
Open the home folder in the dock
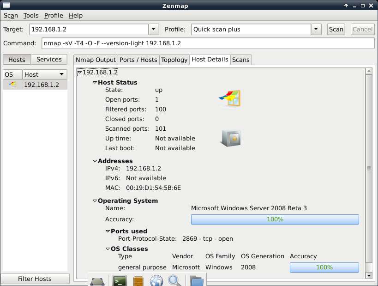click(197, 281)
